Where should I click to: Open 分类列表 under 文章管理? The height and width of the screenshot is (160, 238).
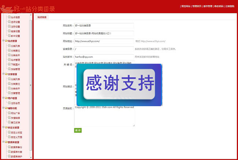click(15, 79)
